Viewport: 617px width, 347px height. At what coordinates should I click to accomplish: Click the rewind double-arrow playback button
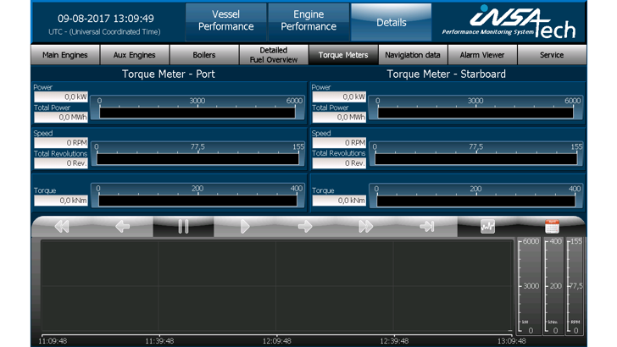click(x=61, y=227)
